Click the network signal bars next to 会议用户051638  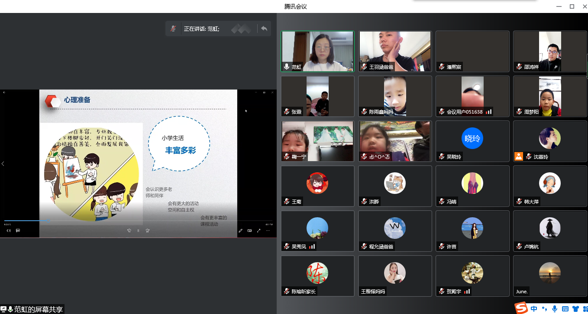click(488, 112)
